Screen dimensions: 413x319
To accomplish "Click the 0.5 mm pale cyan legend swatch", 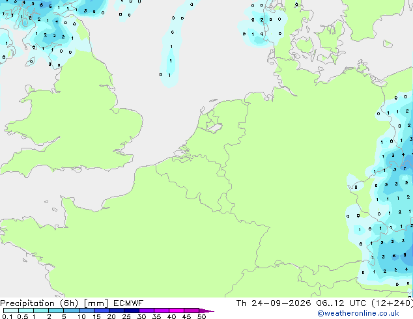I will click(26, 311).
